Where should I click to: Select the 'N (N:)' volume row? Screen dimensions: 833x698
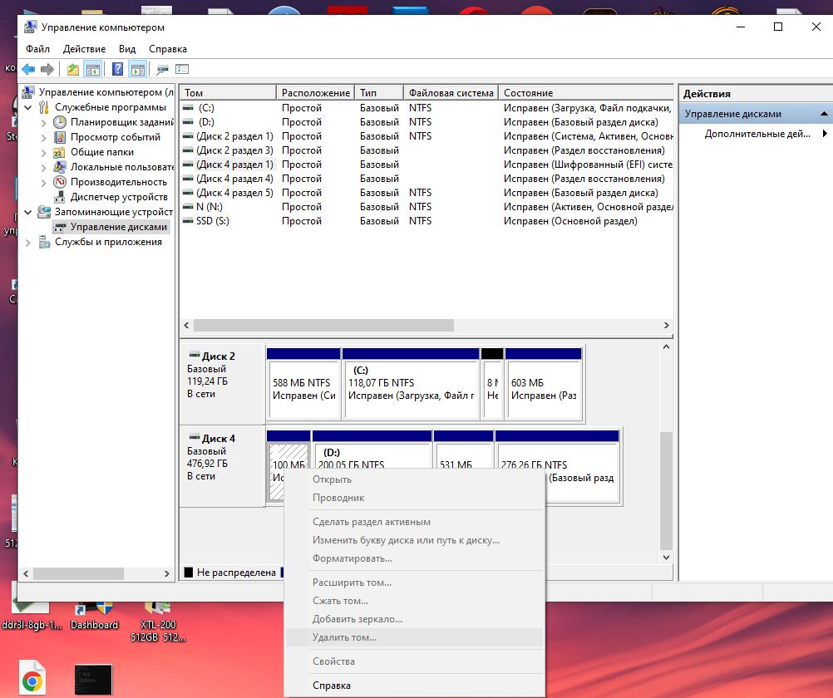pos(426,207)
